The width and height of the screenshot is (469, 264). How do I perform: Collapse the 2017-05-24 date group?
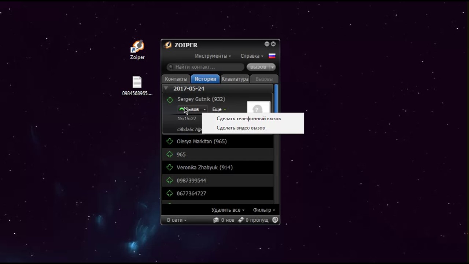(166, 88)
